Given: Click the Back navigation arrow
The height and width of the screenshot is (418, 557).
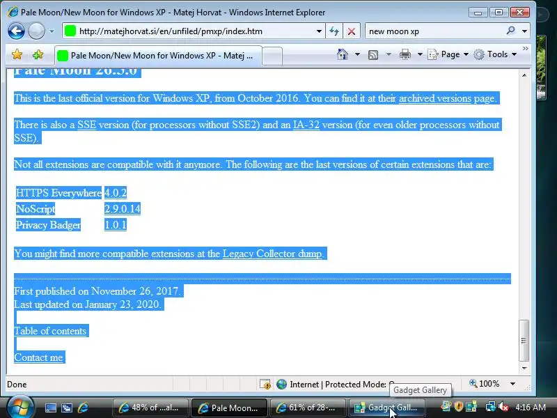Looking at the screenshot, I should tap(16, 31).
